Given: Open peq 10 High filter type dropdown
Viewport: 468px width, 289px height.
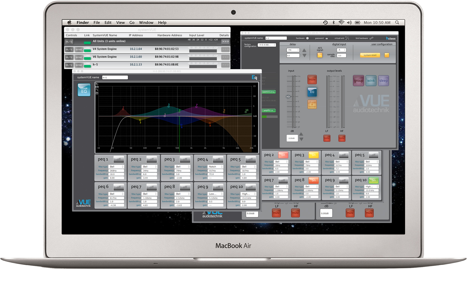Looking at the screenshot, I should [x=249, y=194].
